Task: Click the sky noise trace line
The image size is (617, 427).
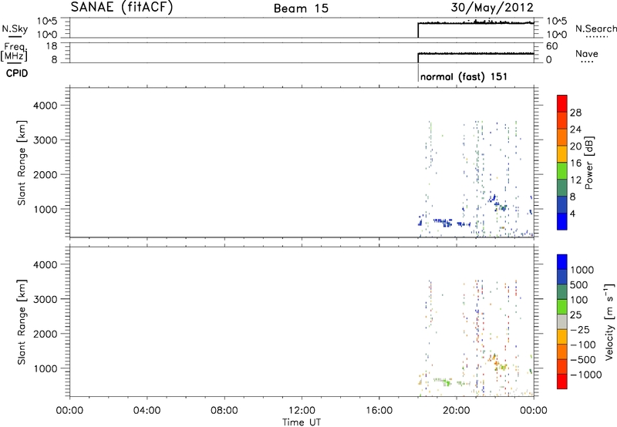Action: point(476,23)
